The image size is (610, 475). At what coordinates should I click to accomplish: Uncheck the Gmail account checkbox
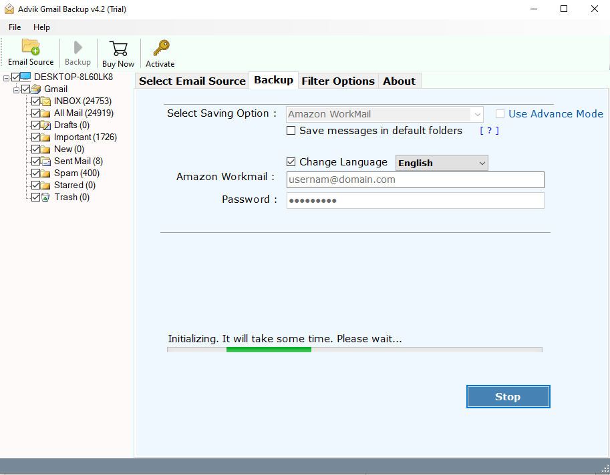[x=25, y=89]
